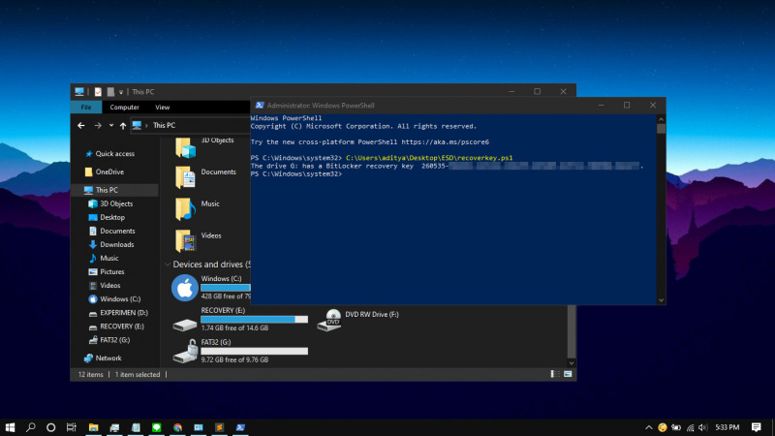The image size is (775, 436).
Task: Click the FAT32 (G:) capacity bar
Action: (x=254, y=351)
